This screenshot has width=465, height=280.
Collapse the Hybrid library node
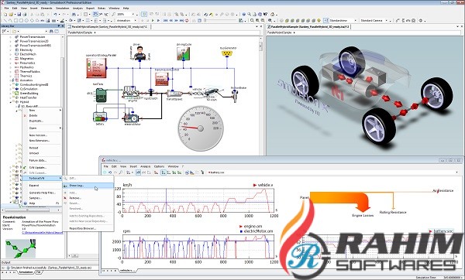tap(11, 102)
